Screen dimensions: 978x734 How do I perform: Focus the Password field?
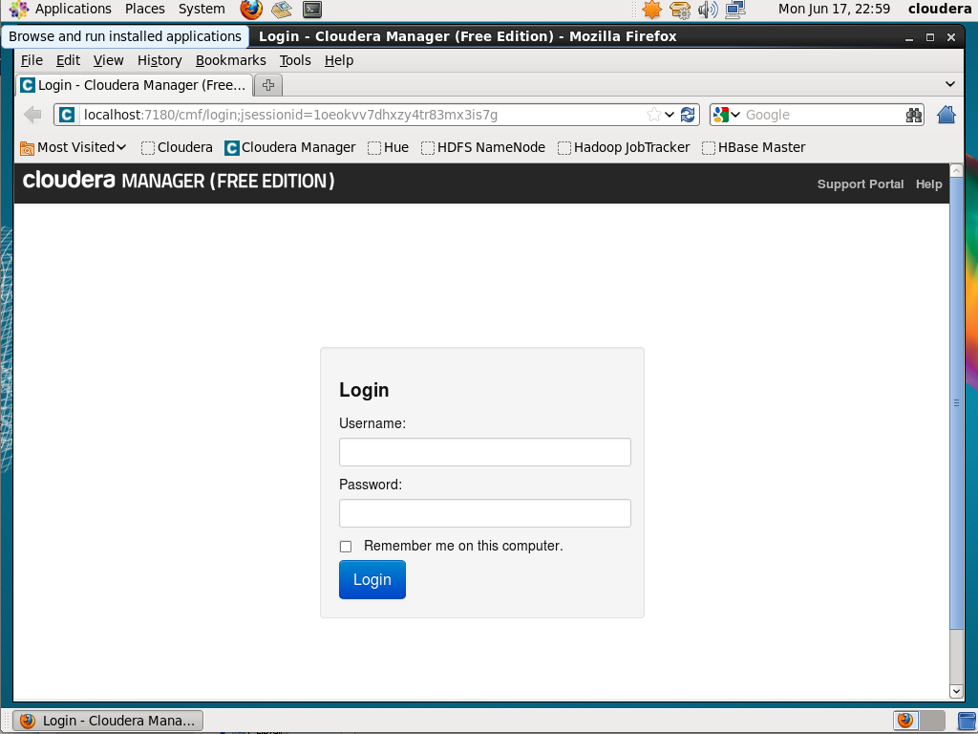click(x=484, y=513)
